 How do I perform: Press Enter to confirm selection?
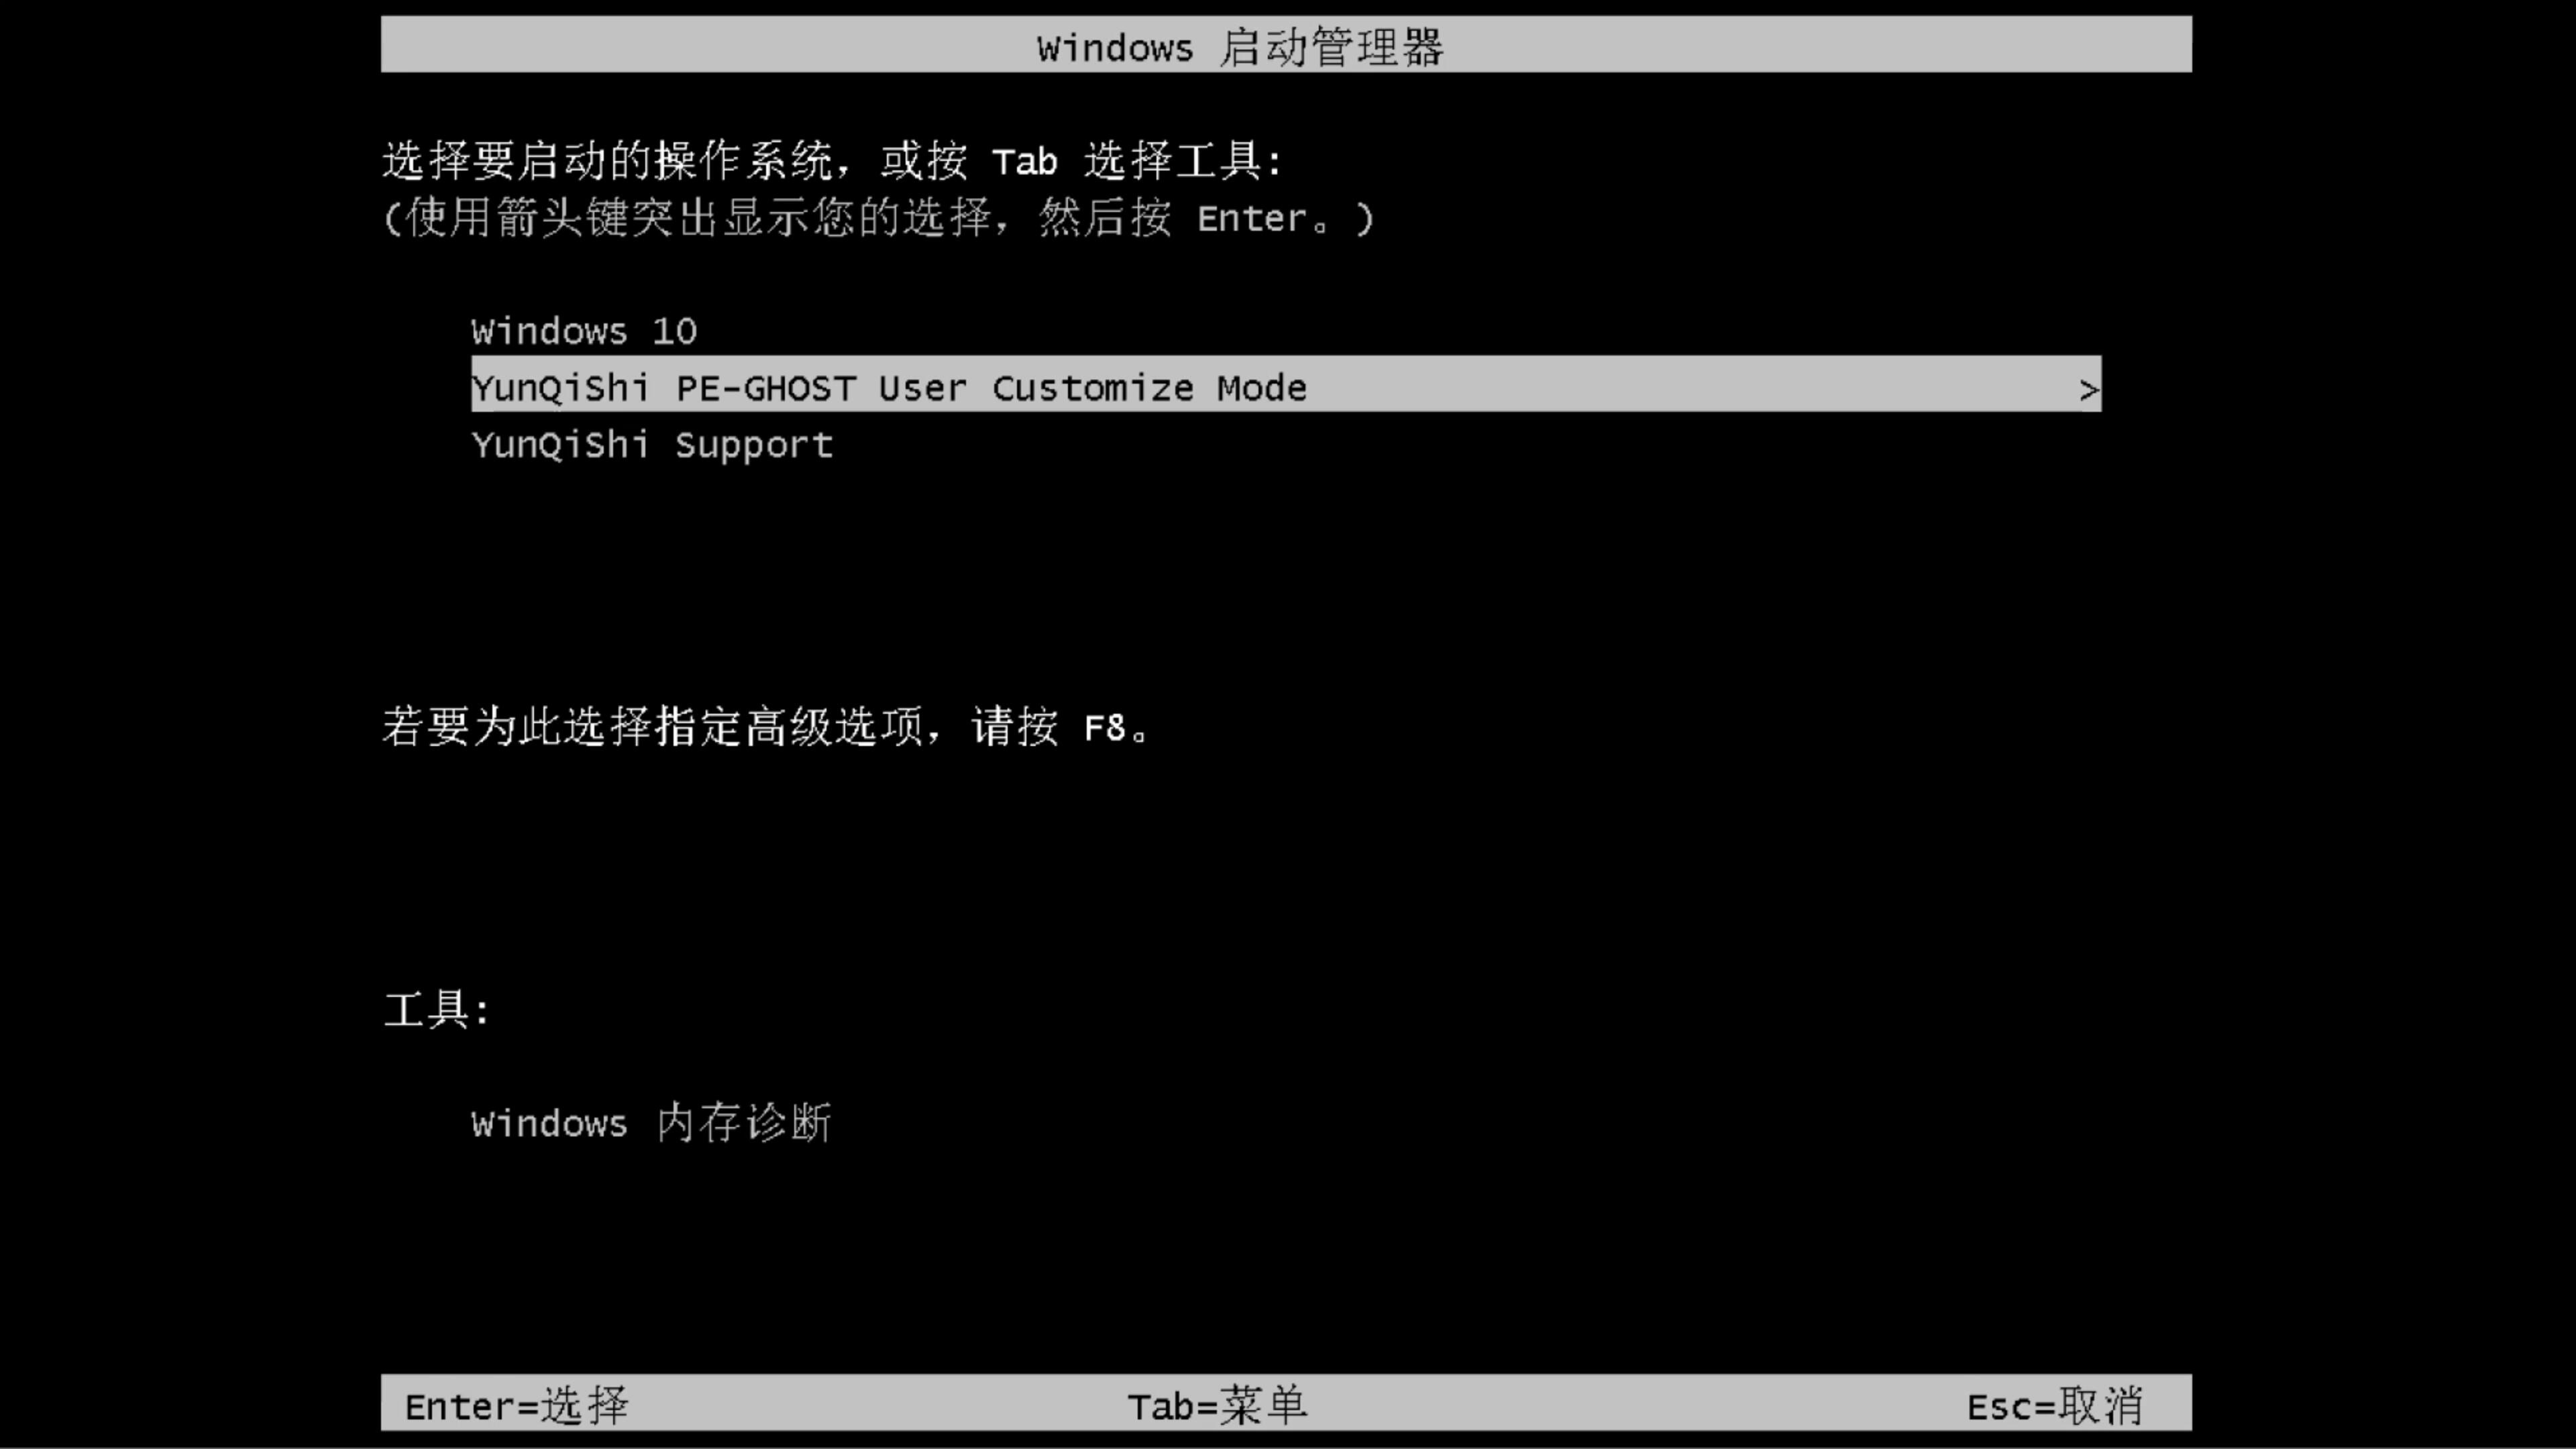click(515, 1405)
